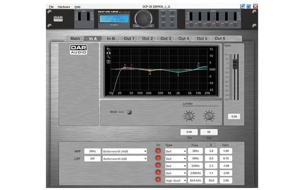This screenshot has width=305, height=190.
Task: Click the first blue icon in the title bar
Action: click(x=243, y=6)
